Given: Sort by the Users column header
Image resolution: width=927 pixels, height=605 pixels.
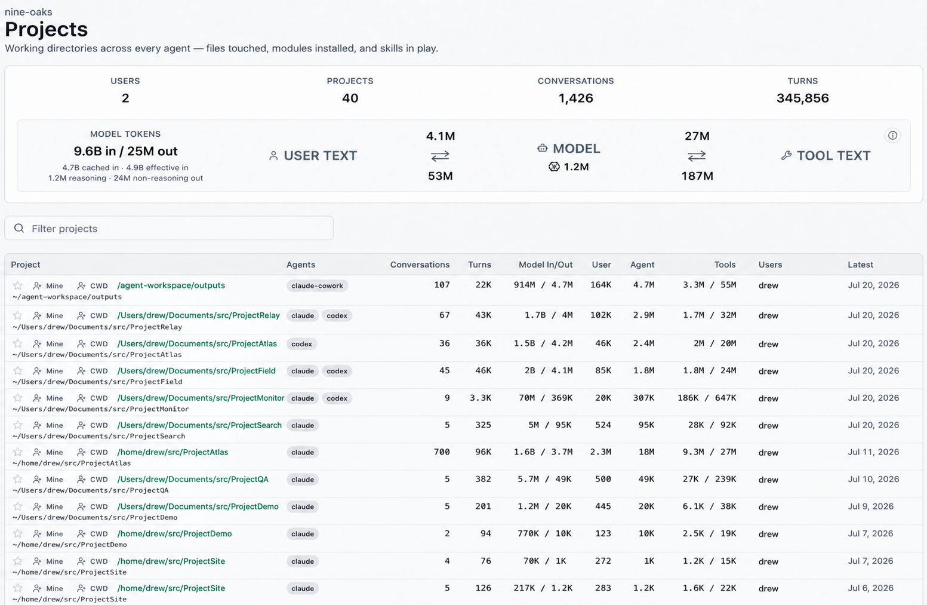Looking at the screenshot, I should (770, 265).
